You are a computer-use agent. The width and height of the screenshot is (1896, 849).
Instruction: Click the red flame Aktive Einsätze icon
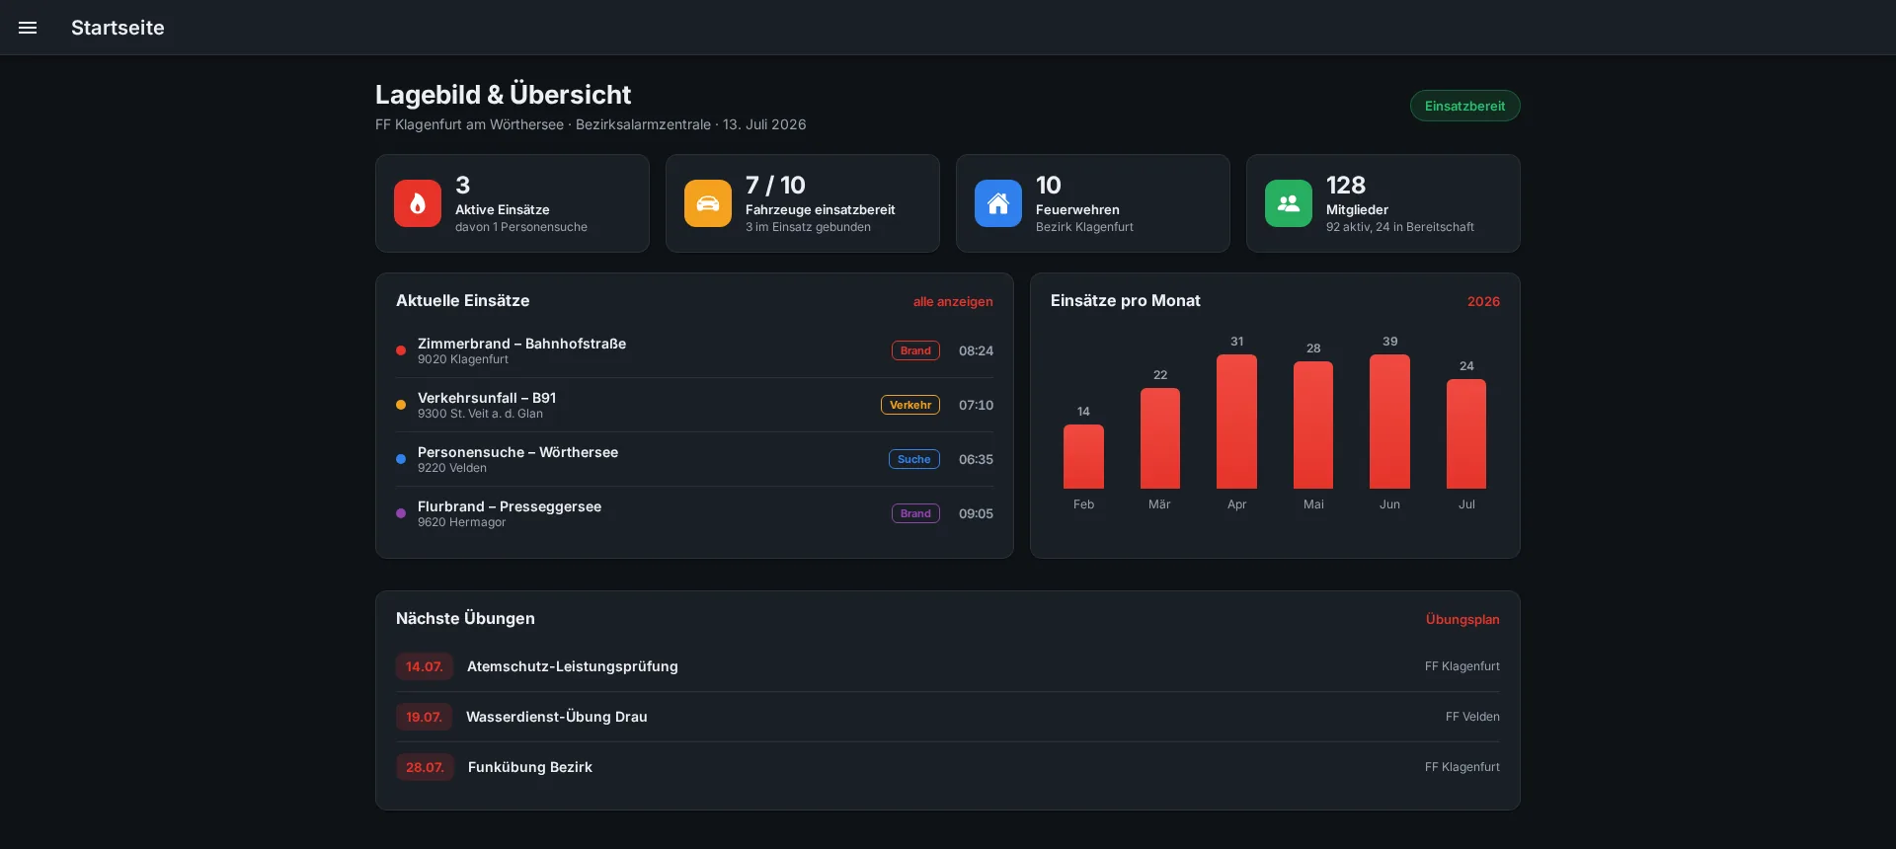[x=418, y=203]
